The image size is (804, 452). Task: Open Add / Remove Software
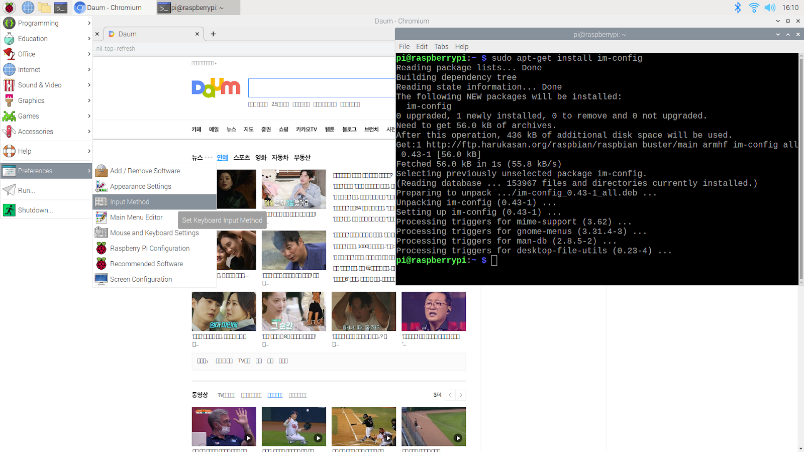pyautogui.click(x=155, y=171)
